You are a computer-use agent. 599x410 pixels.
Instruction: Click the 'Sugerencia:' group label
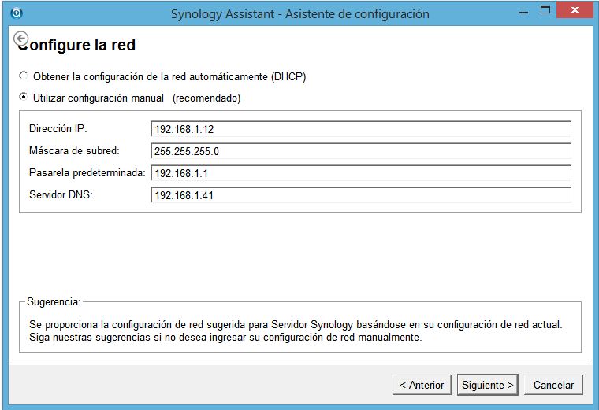tap(54, 301)
